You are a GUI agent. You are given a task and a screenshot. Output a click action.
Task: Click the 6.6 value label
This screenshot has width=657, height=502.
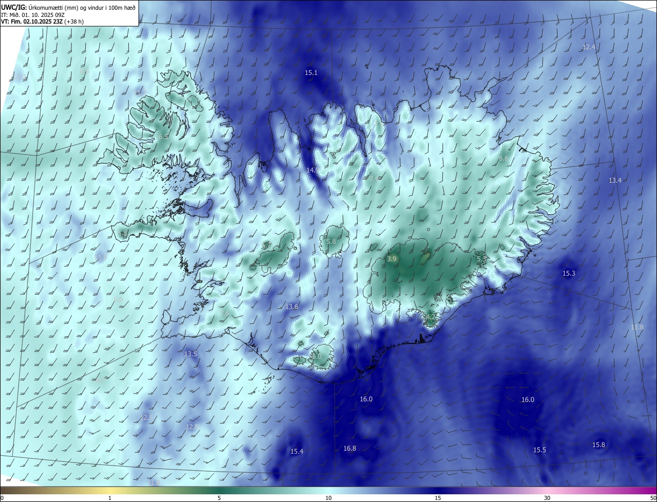pyautogui.click(x=504, y=159)
